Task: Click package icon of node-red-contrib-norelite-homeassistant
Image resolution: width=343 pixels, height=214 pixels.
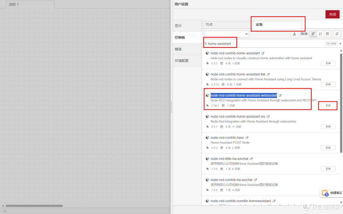Action: [x=207, y=201]
